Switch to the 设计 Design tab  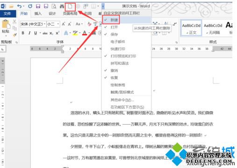click(x=52, y=14)
